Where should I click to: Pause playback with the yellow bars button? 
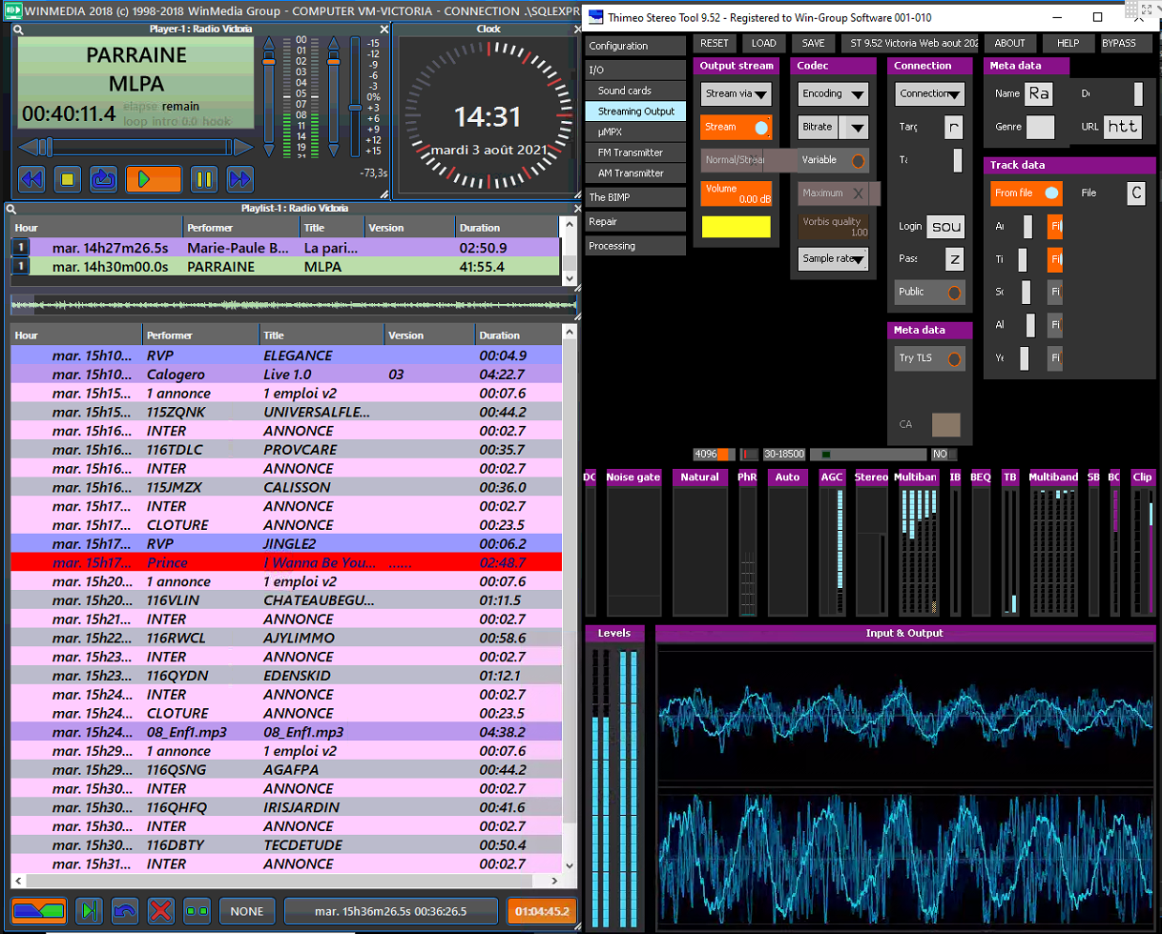203,178
